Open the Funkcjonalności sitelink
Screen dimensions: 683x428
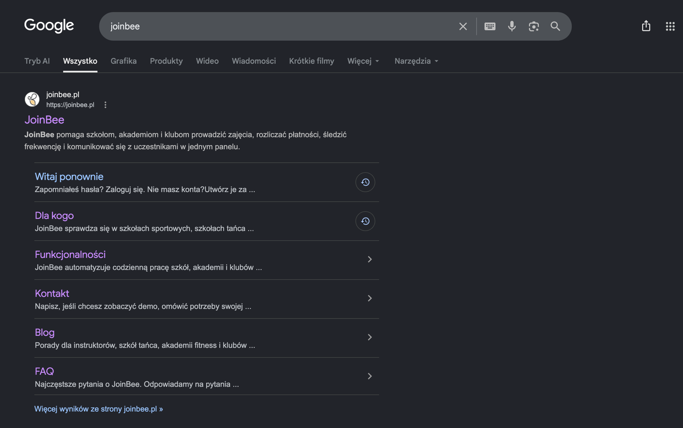pos(70,254)
